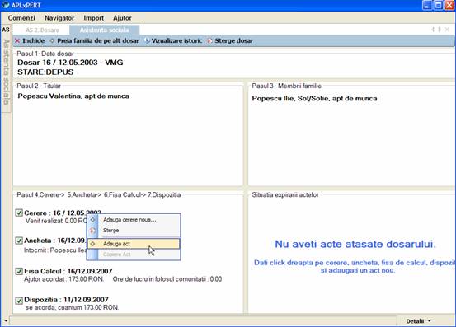Choose Adauga cerere noua from context menu

pyautogui.click(x=134, y=220)
